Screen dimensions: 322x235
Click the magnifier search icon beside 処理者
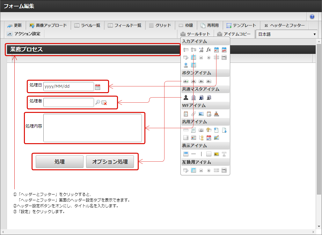click(x=98, y=102)
